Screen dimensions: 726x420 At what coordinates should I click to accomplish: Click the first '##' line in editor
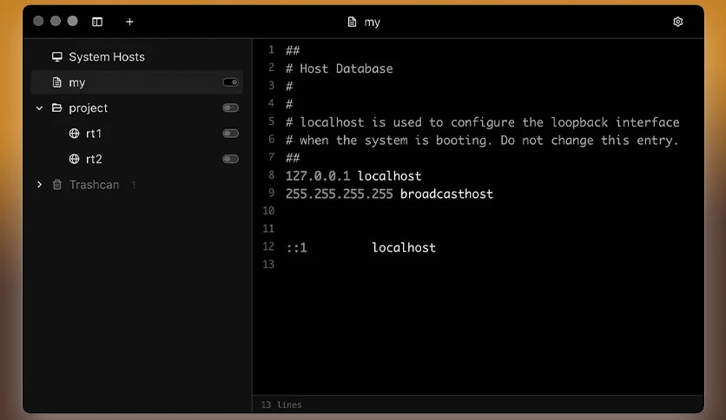point(293,50)
